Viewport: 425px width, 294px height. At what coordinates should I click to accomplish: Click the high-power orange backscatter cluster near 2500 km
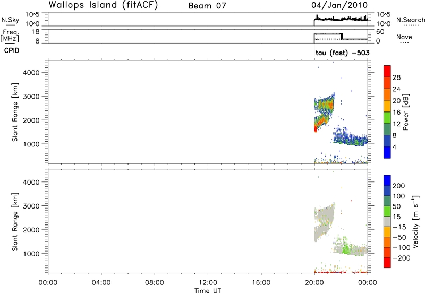(325, 105)
